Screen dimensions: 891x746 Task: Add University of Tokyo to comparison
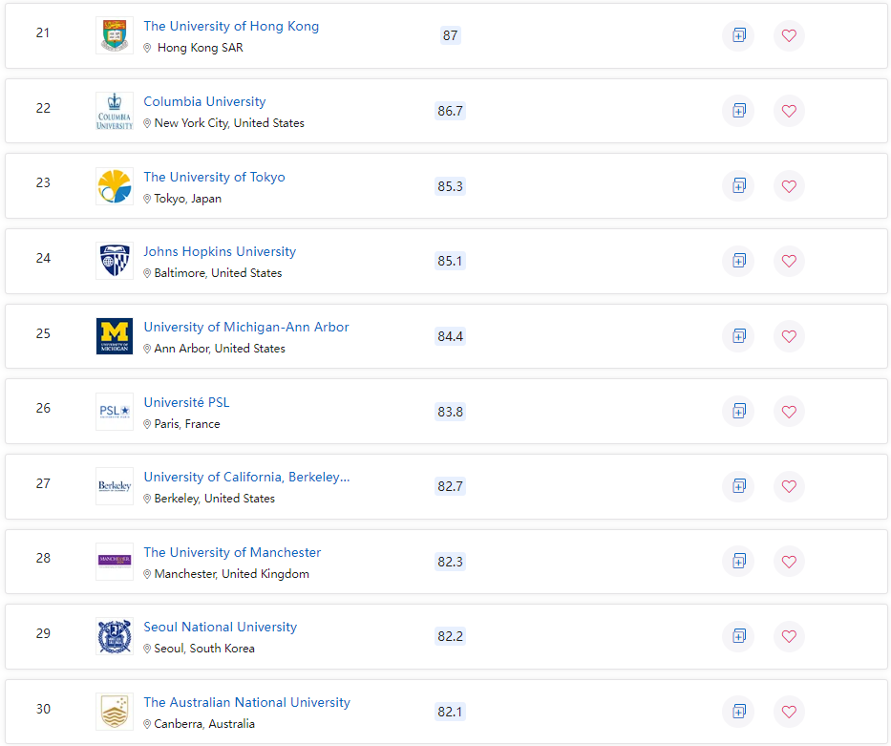(x=738, y=186)
